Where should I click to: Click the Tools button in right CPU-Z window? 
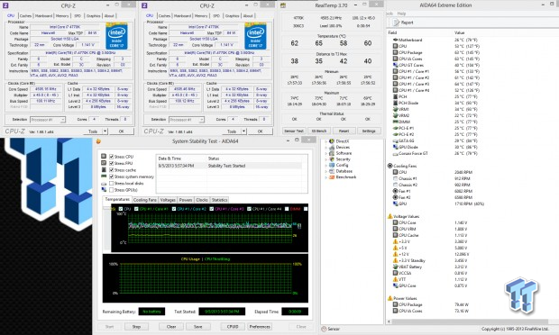tap(232, 131)
